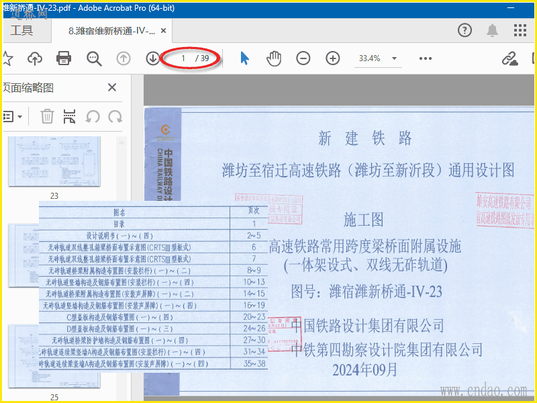Open the notifications bell
Image resolution: width=537 pixels, height=403 pixels.
[492, 30]
